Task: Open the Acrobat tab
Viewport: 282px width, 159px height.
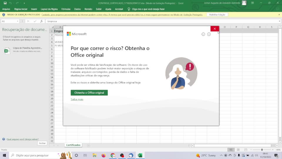Action: click(119, 9)
